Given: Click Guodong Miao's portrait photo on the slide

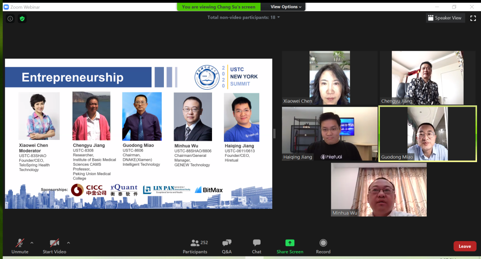Looking at the screenshot, I should click(142, 116).
